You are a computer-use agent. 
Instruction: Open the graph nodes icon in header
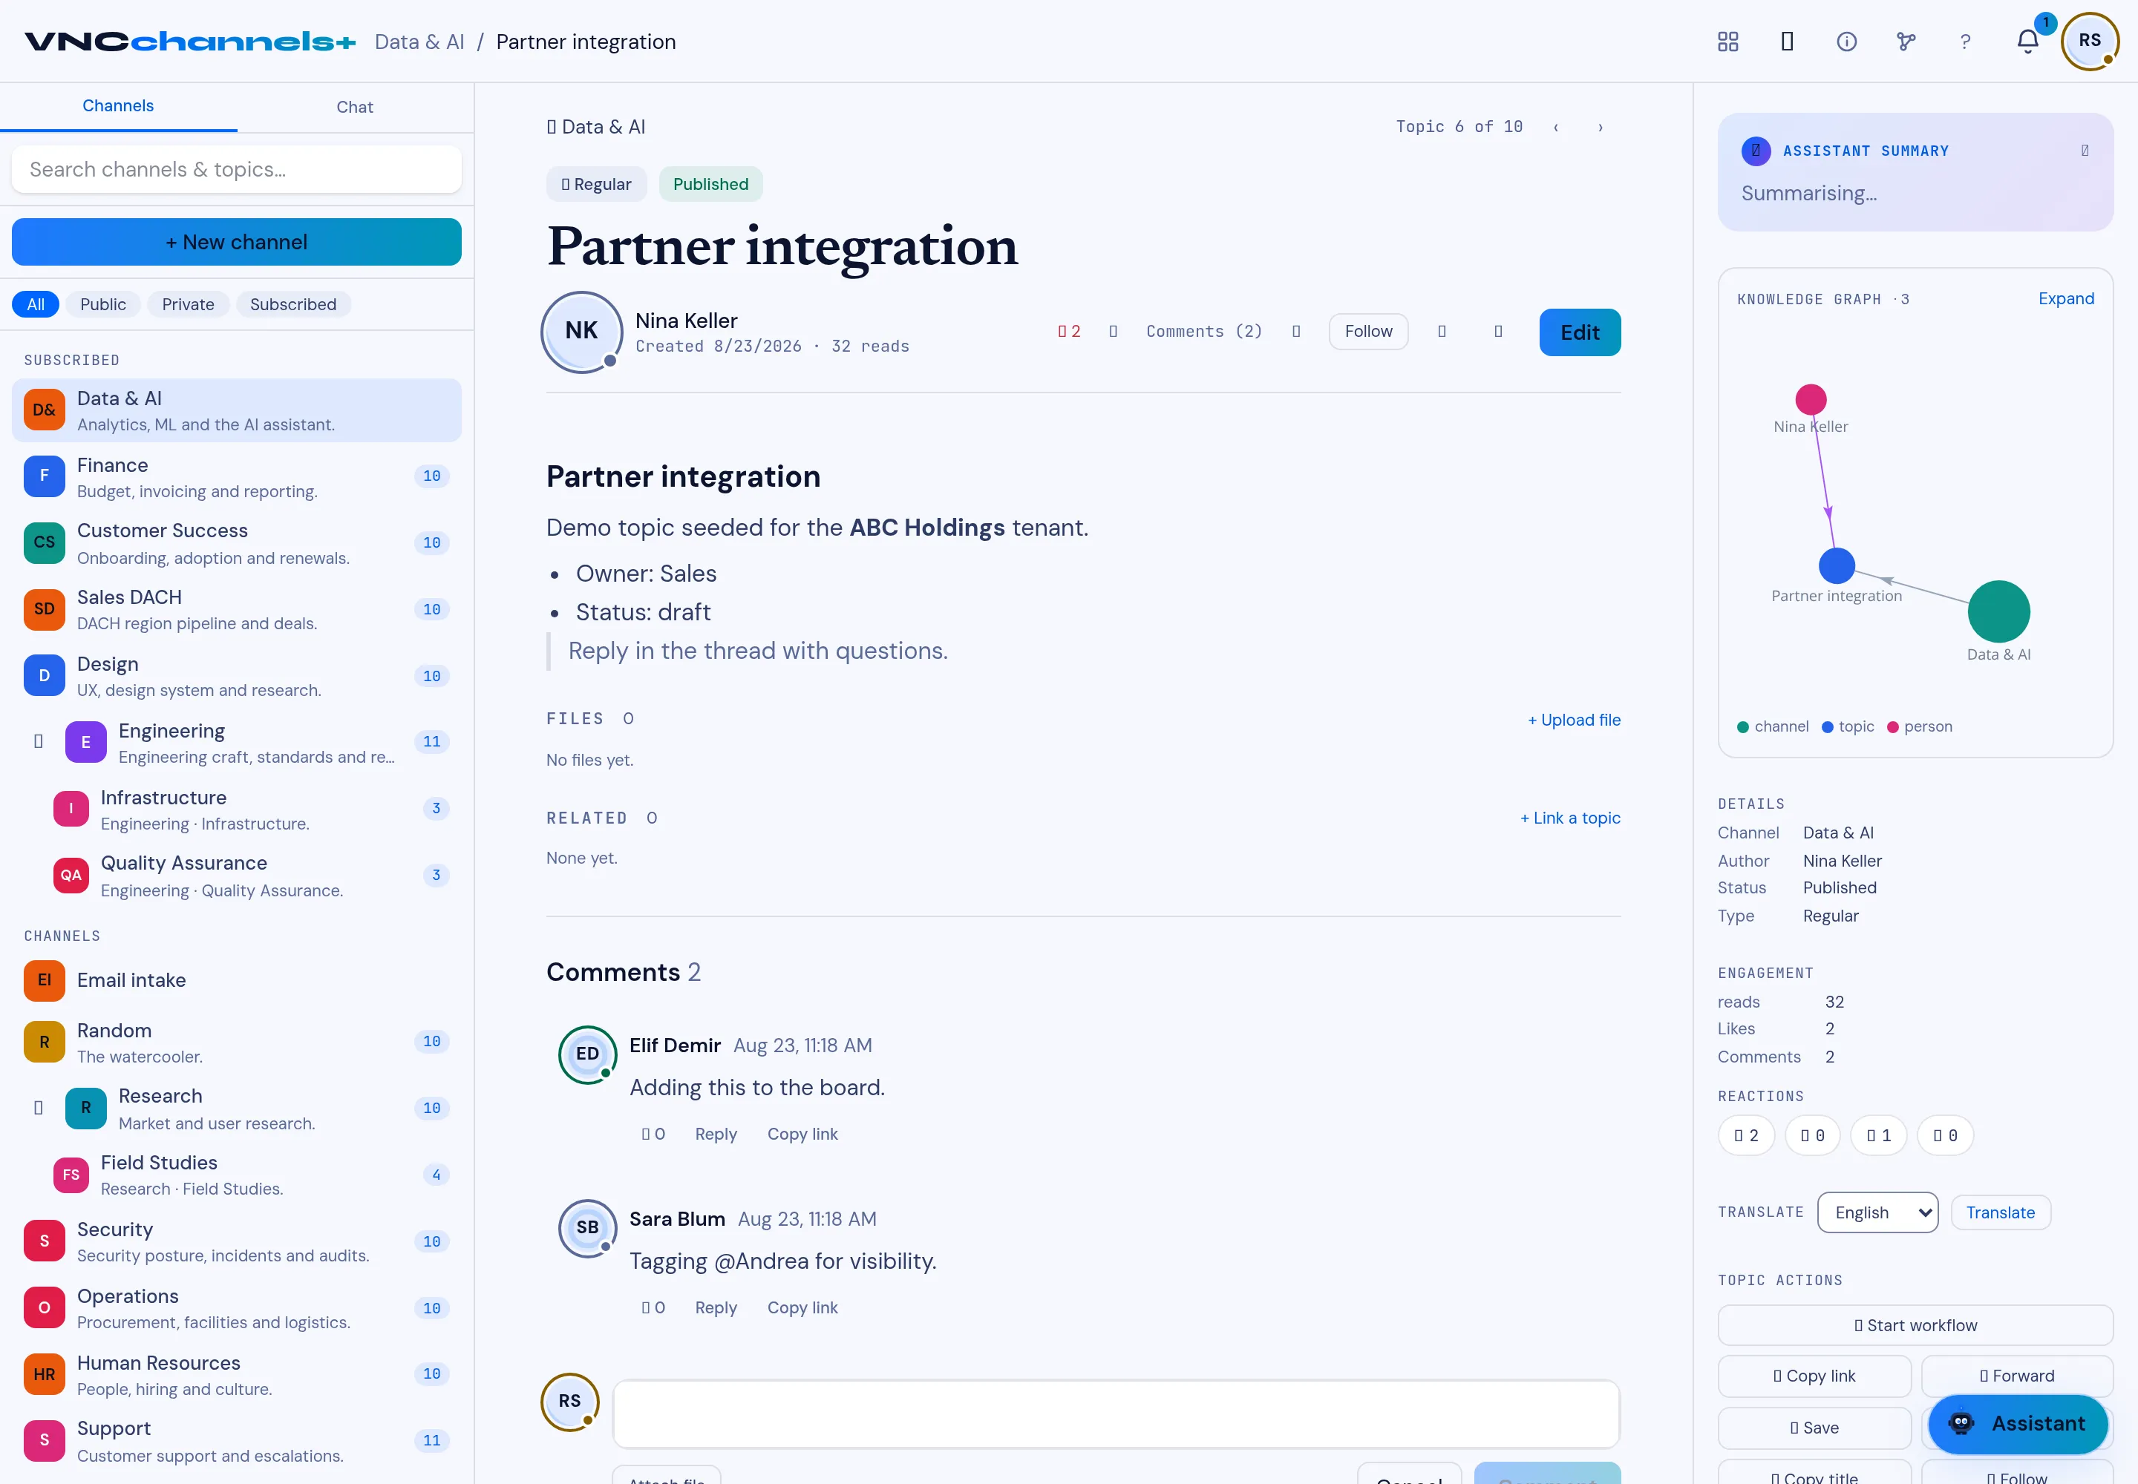tap(1906, 42)
